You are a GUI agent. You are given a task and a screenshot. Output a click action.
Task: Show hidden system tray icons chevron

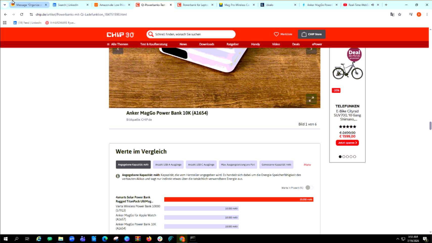398,239
